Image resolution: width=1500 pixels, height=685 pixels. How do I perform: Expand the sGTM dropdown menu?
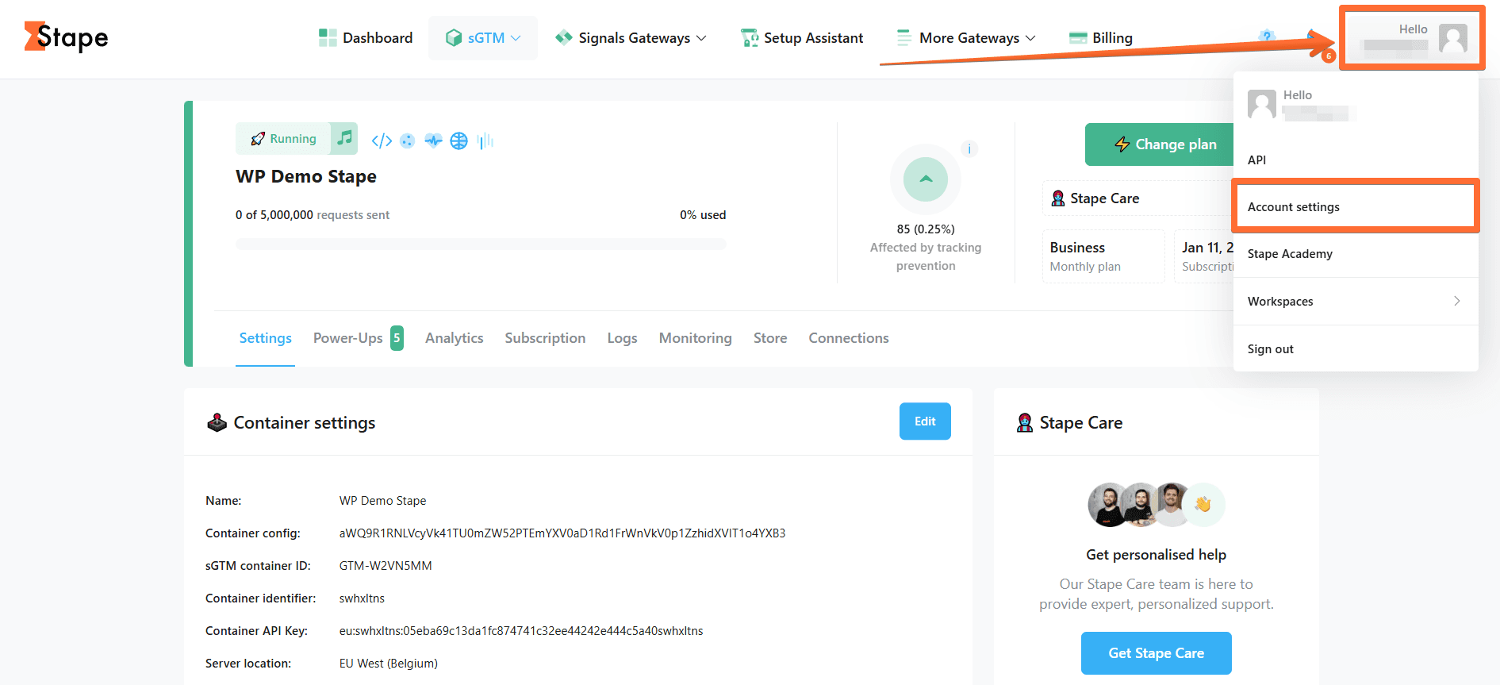tap(483, 38)
